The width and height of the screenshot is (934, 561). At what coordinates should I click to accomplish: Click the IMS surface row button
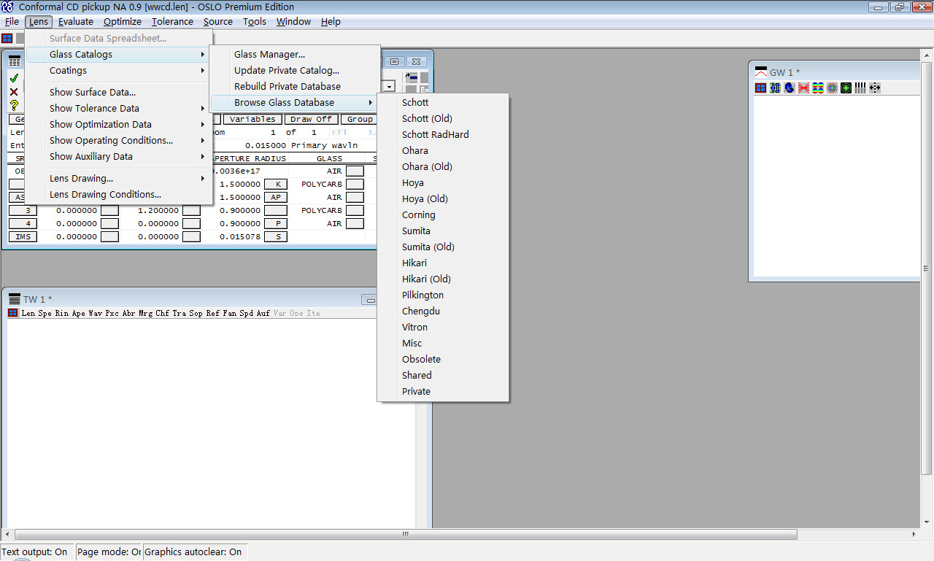23,237
